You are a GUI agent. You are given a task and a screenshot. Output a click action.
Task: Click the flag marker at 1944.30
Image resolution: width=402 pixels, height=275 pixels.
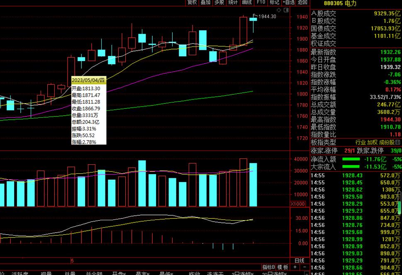click(x=255, y=16)
